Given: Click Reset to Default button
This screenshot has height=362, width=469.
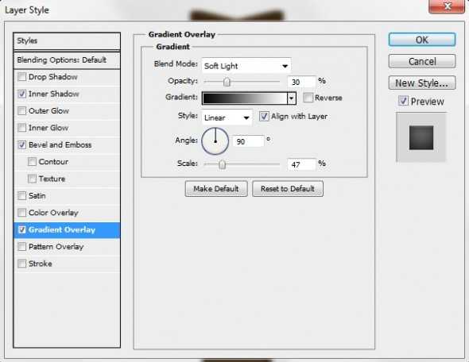Looking at the screenshot, I should point(288,188).
